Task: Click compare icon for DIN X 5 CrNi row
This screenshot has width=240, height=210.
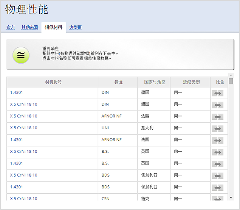Action: tap(218, 105)
